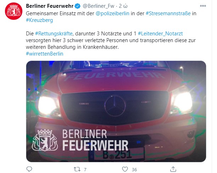Open the #wirrettenBerlin hashtag

[44, 54]
